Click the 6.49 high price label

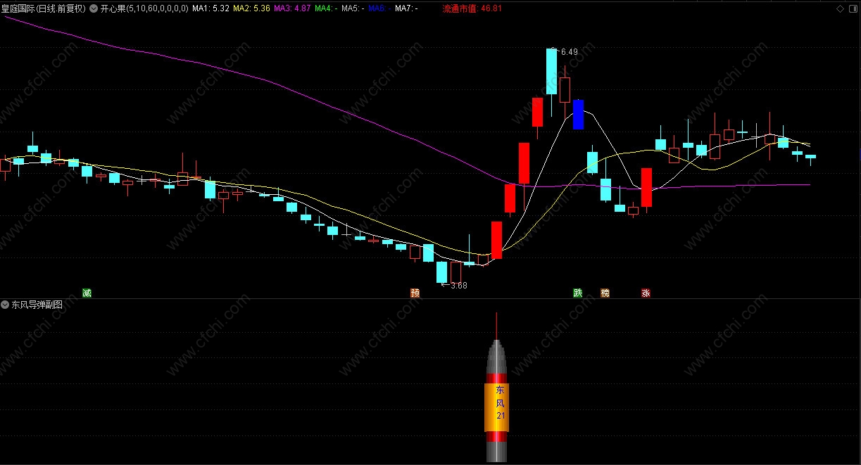click(569, 52)
